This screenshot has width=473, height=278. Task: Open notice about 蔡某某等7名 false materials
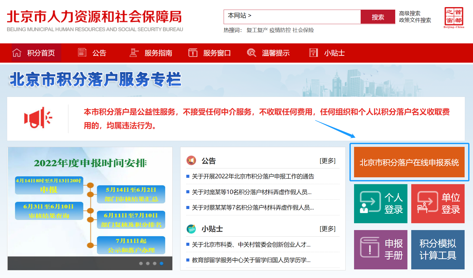[253, 207]
